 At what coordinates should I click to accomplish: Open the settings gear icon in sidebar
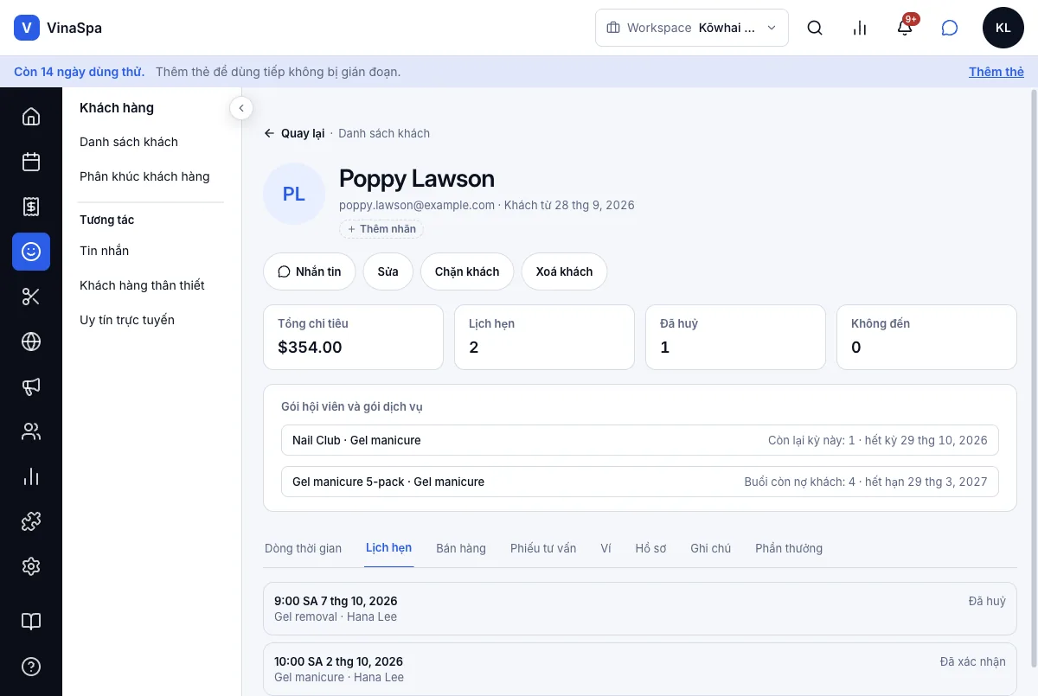click(x=31, y=566)
